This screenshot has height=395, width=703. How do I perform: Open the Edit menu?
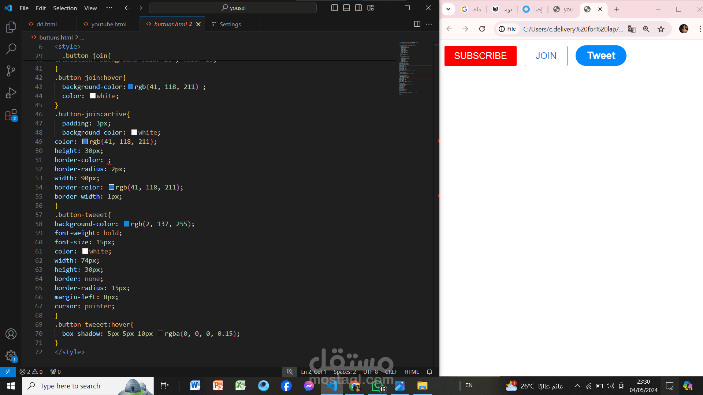click(x=41, y=8)
